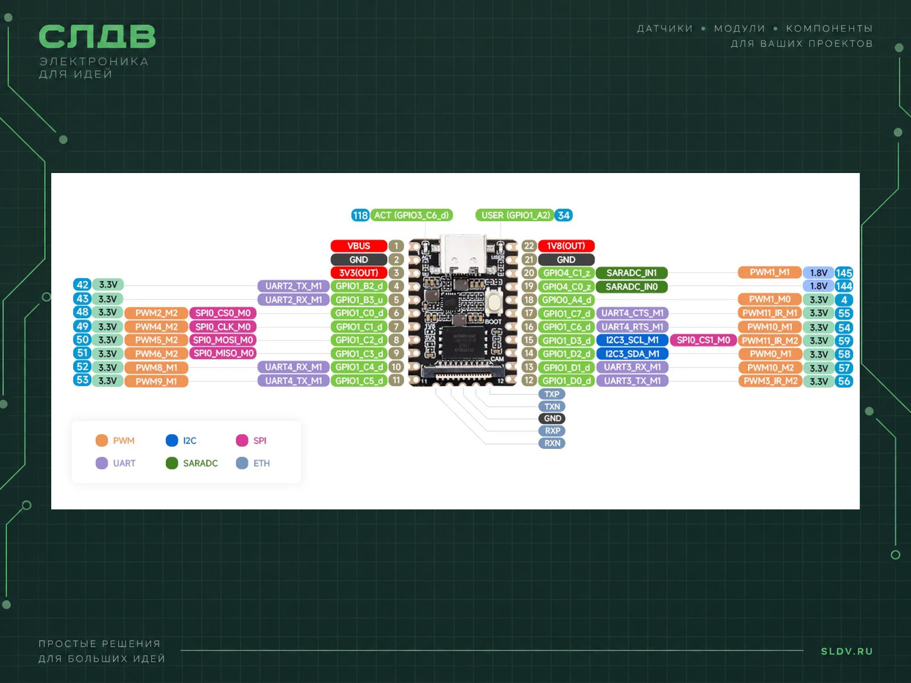Click the UART2_RX_M1 label
The image size is (911, 683).
point(294,300)
